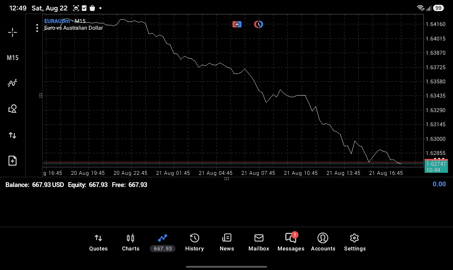Viewport: 453px width, 270px height.
Task: Switch to the Charts tab
Action: coord(130,243)
